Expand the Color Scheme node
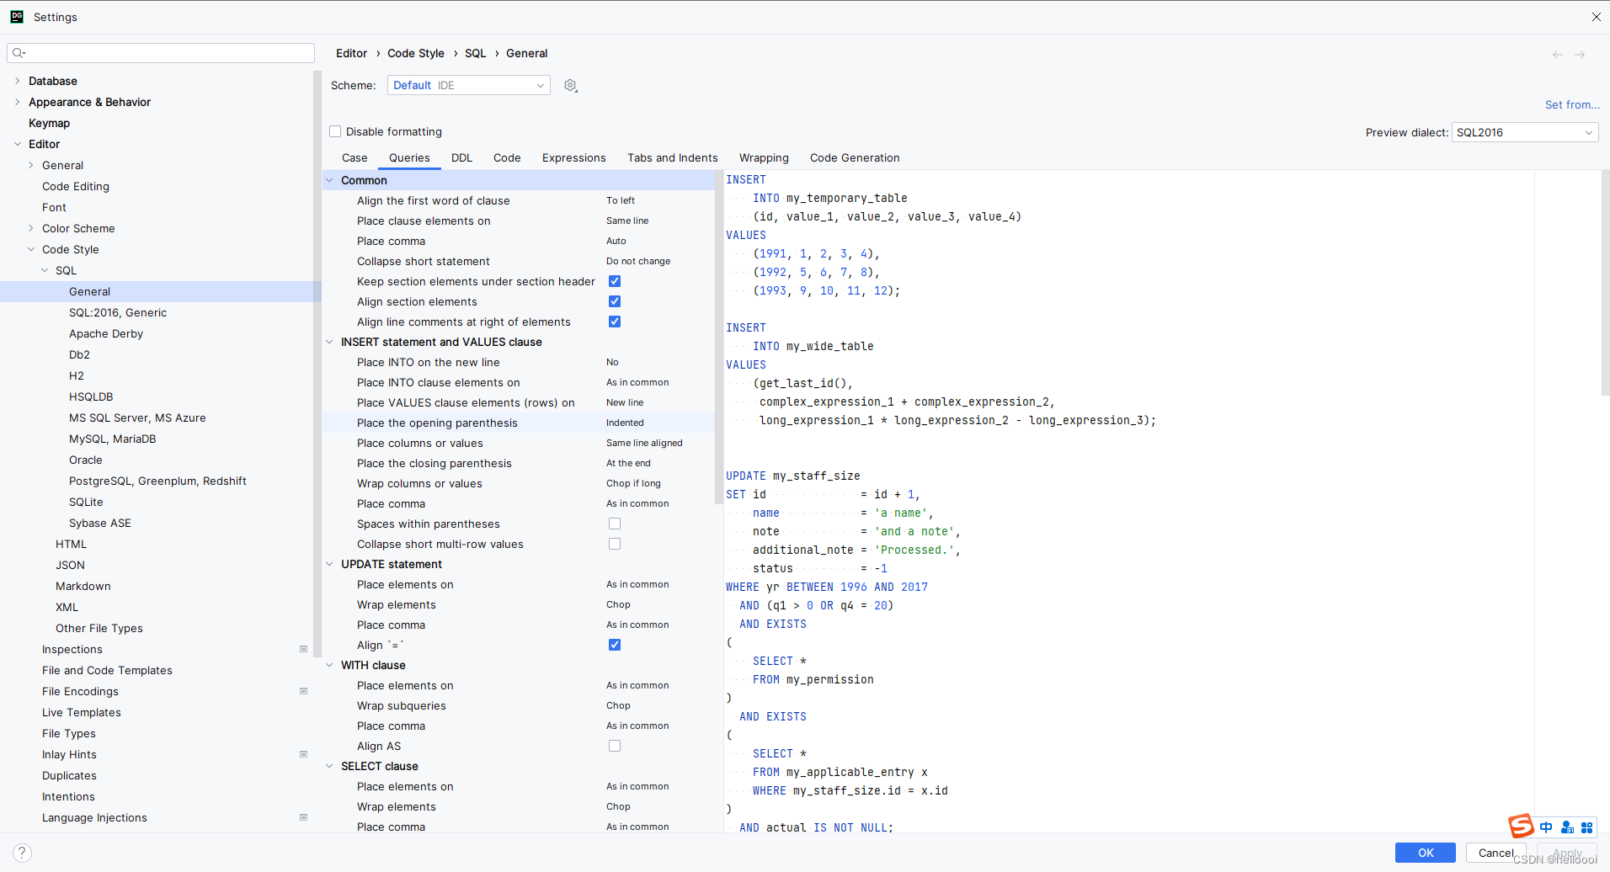 point(31,228)
